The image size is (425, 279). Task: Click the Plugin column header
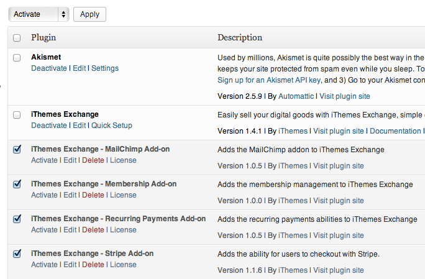(x=43, y=38)
